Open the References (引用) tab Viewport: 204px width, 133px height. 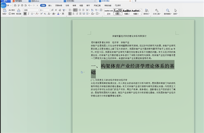(x=67, y=5)
